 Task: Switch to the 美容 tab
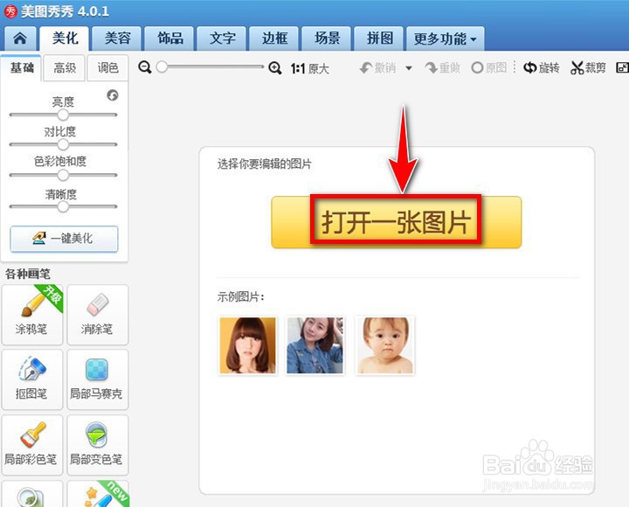pyautogui.click(x=117, y=38)
